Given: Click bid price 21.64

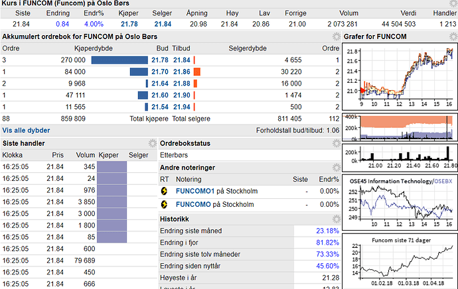Looking at the screenshot, I should (160, 84).
